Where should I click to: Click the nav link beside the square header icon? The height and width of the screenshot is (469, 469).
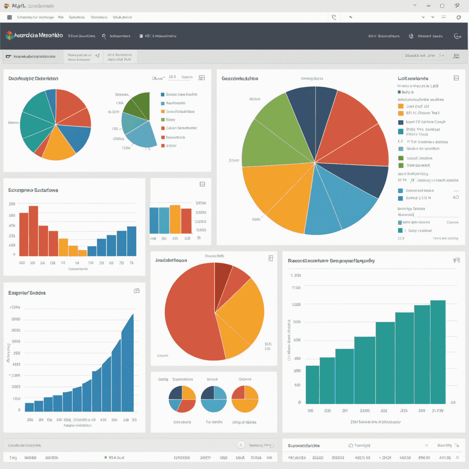click(x=161, y=36)
